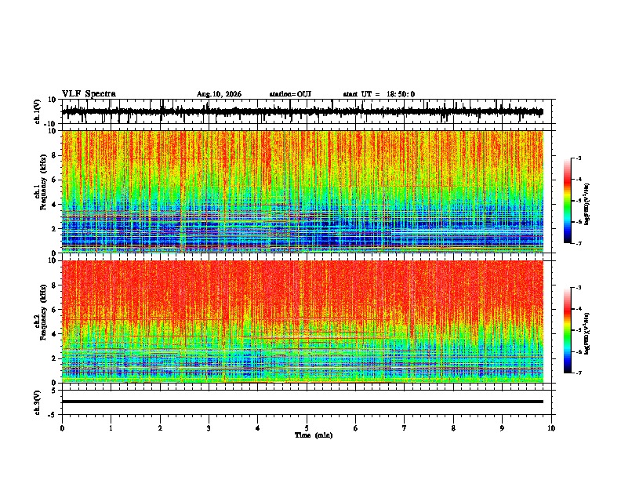Click the ch.1 voltage waveform trace
This screenshot has width=621, height=480.
click(302, 111)
